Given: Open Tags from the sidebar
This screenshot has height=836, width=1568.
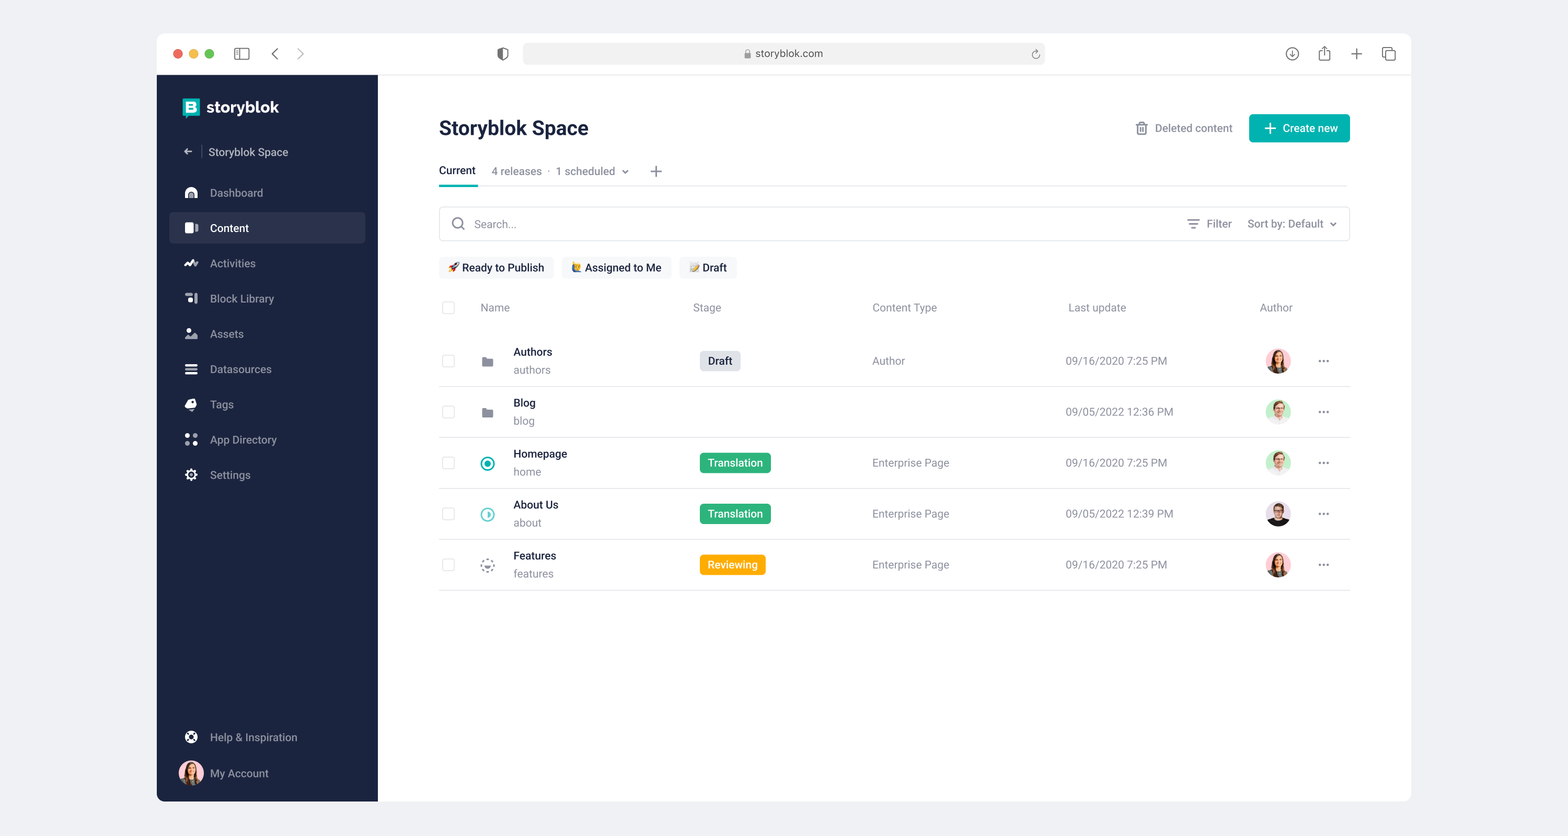Looking at the screenshot, I should coord(222,404).
